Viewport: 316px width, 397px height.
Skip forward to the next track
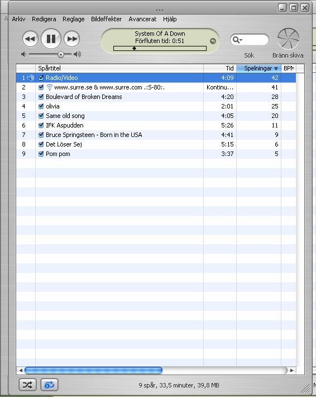72,39
